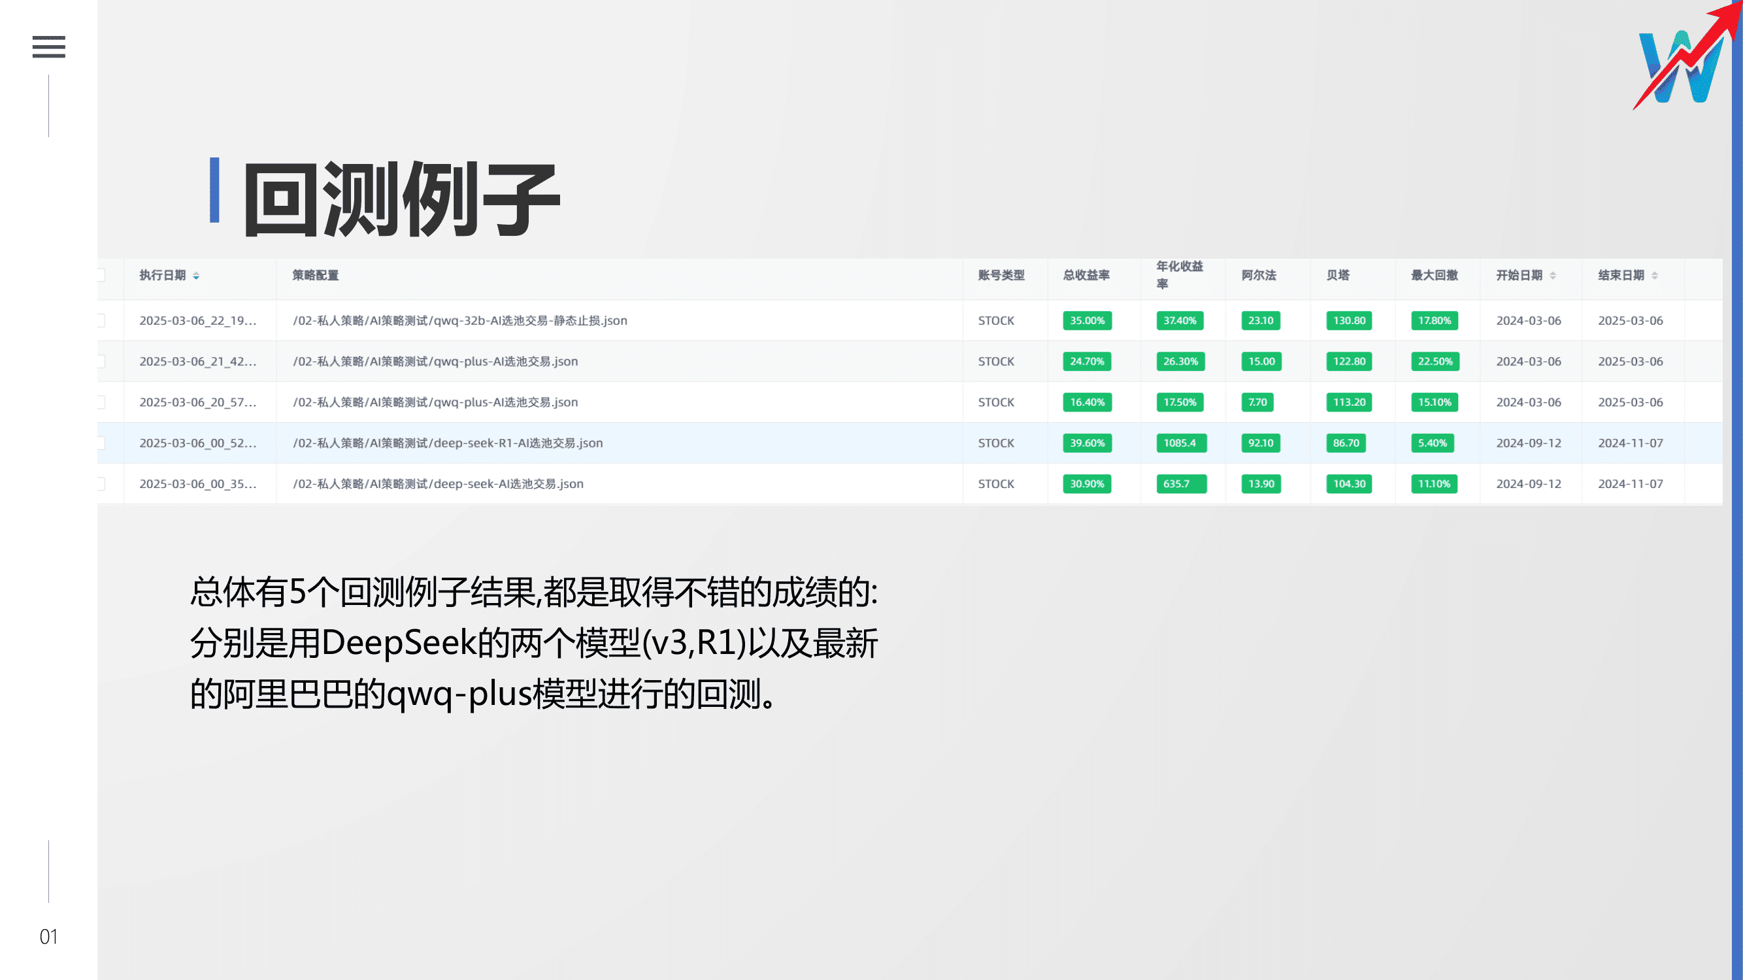Click the slide number 01

click(49, 937)
